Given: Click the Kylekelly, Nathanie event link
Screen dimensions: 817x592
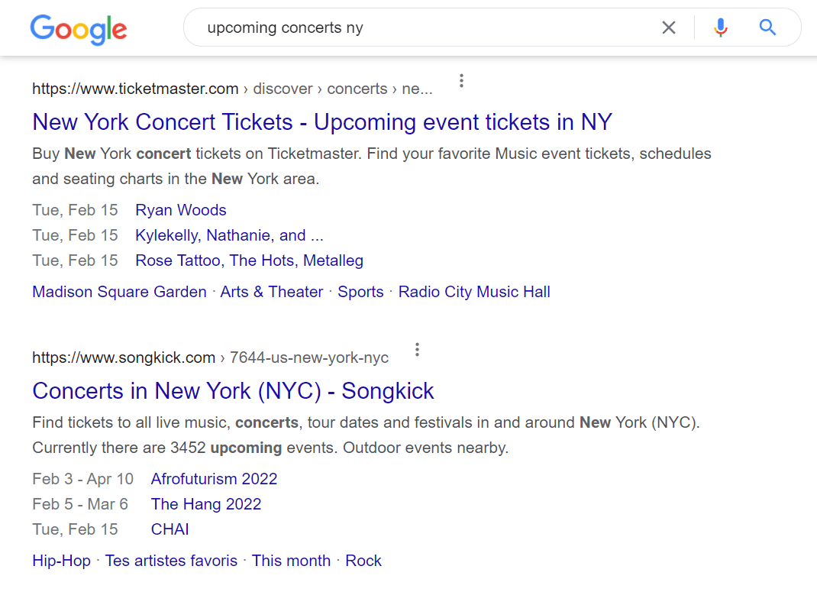Looking at the screenshot, I should coord(229,235).
